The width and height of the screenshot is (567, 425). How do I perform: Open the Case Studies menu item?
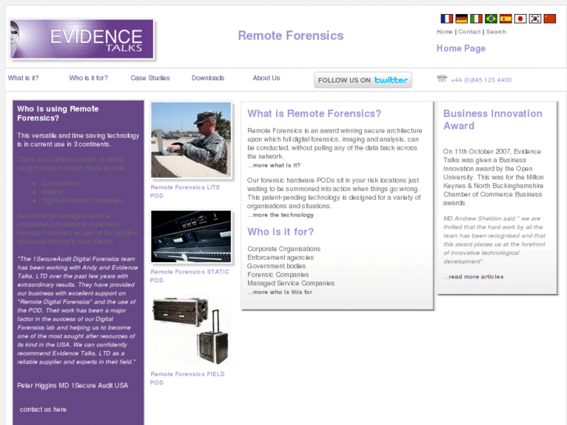150,78
